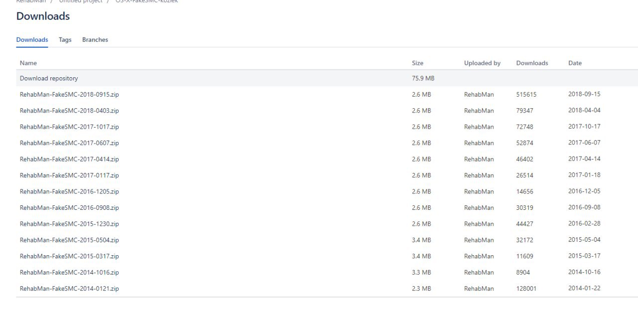
Task: Click the Download repository link
Action: click(49, 78)
